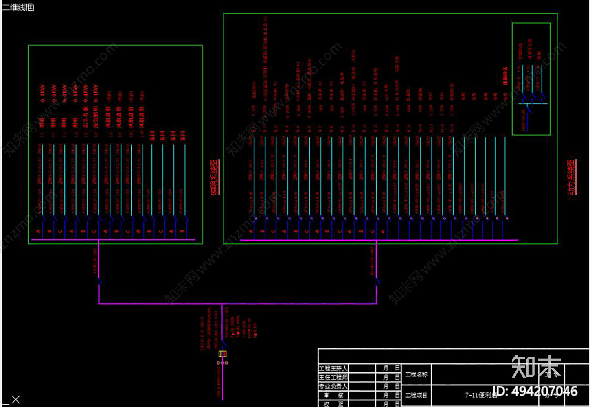Select the left panel's magenta busbar
Screen dimensions: 590x407
point(113,239)
